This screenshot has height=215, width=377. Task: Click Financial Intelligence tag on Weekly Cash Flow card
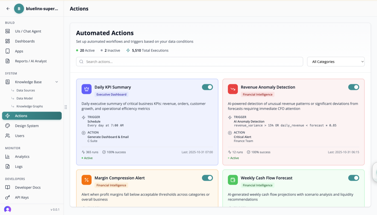coord(258,185)
